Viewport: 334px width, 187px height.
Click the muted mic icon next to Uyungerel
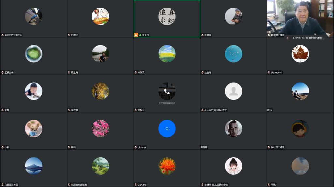[x=269, y=72]
